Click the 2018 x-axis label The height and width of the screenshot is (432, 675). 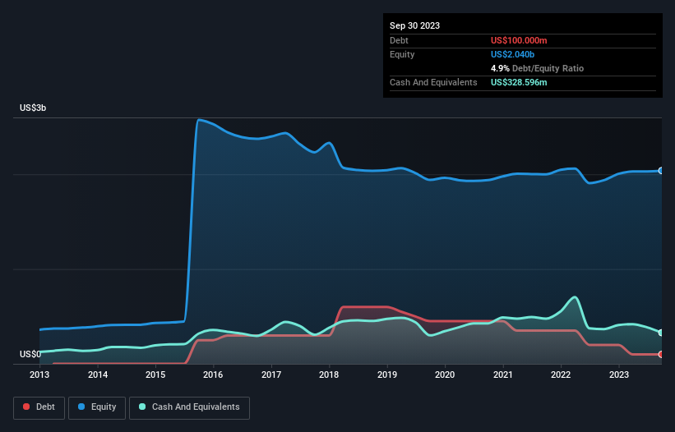pos(329,375)
